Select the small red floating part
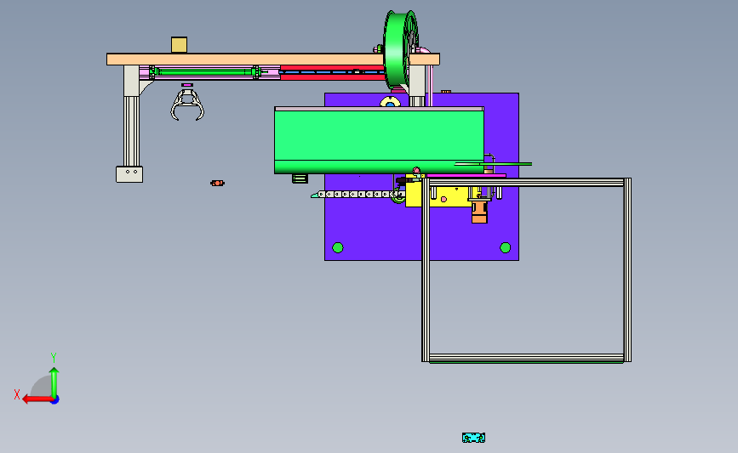The image size is (738, 453). click(x=217, y=183)
